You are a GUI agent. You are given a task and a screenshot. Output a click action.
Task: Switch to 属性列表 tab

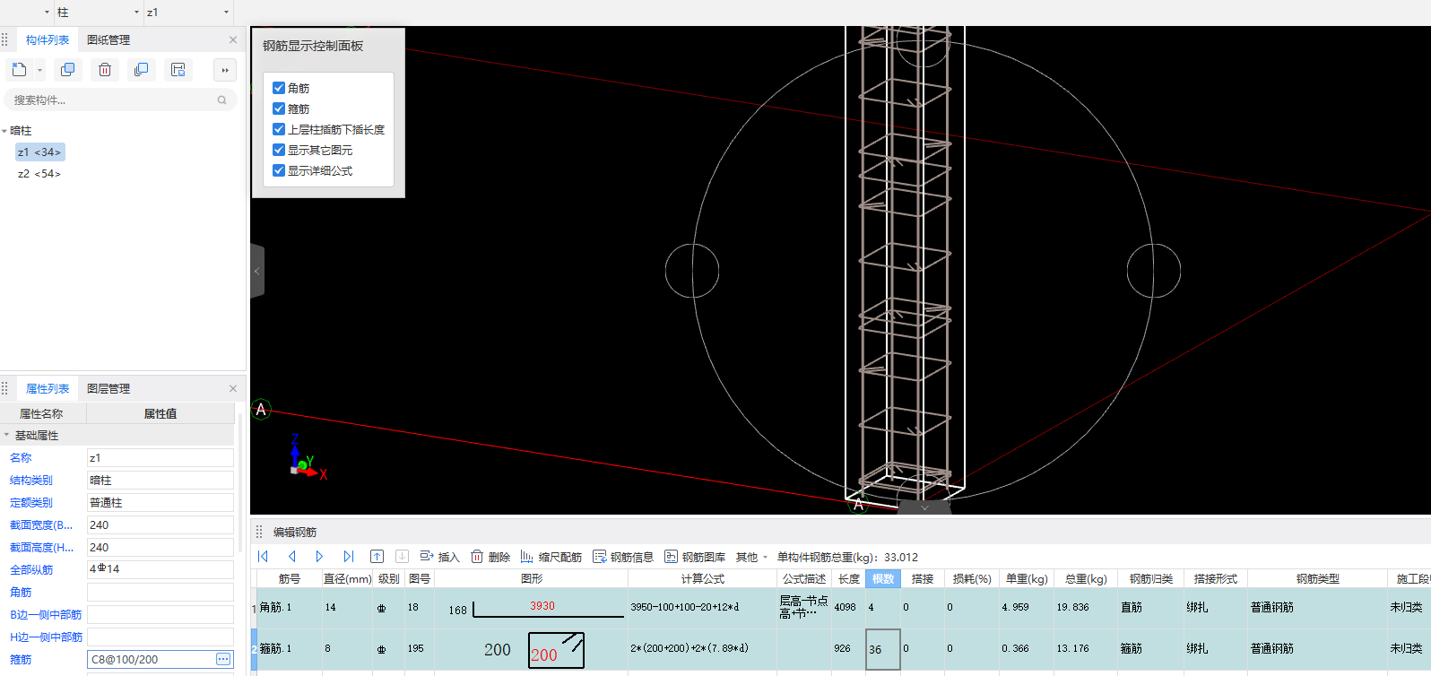pyautogui.click(x=48, y=388)
